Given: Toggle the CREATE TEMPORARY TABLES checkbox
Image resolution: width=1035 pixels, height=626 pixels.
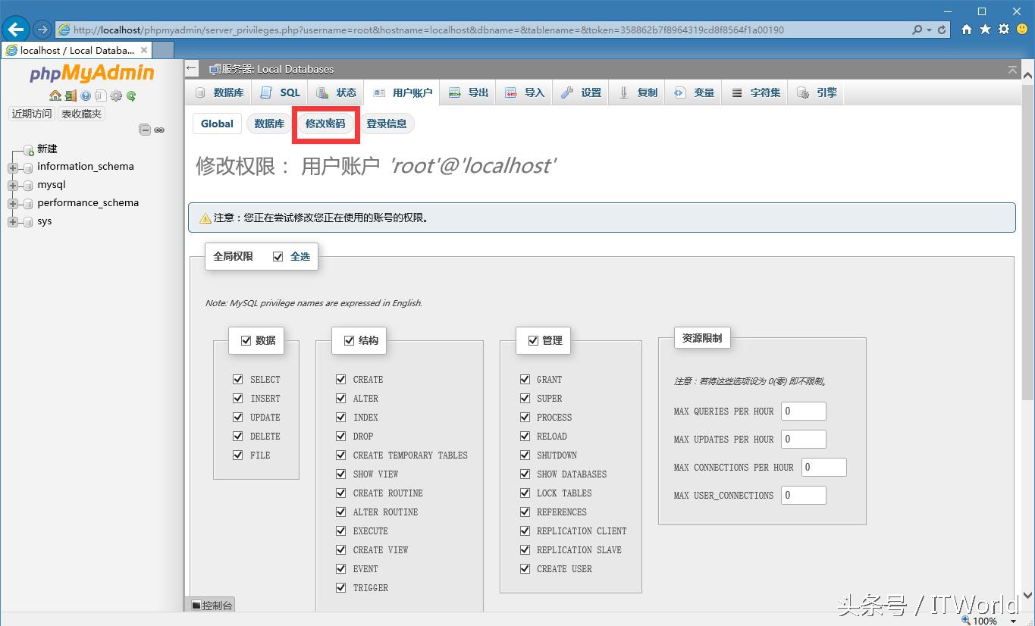Looking at the screenshot, I should point(341,455).
